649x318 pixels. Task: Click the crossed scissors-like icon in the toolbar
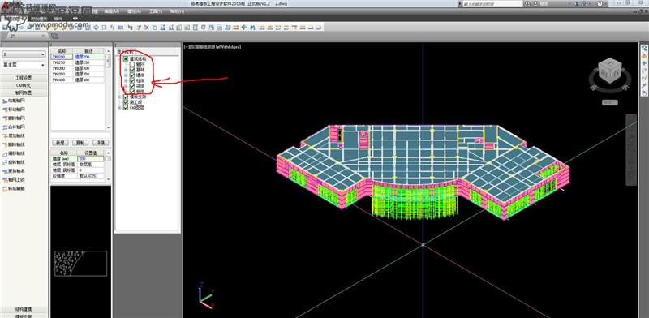tap(147, 28)
